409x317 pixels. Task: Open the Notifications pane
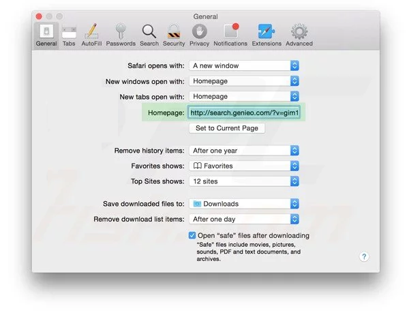230,35
